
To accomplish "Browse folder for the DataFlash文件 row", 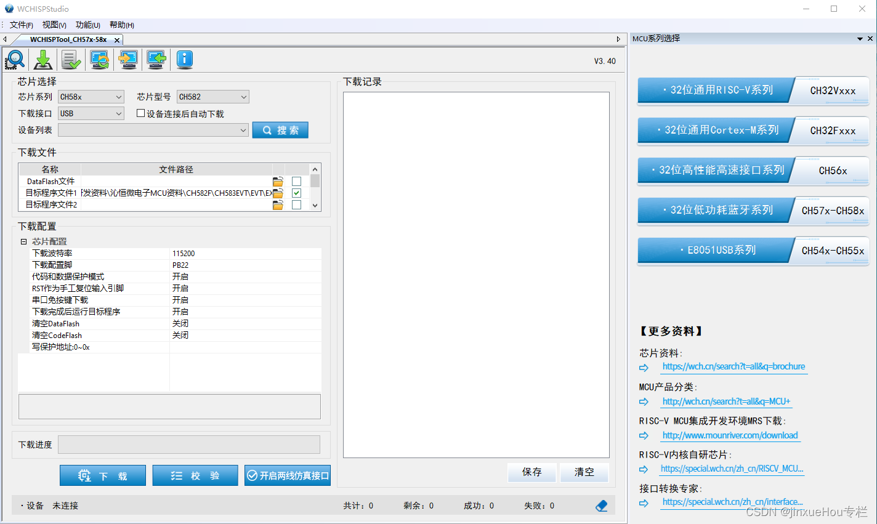I will pos(278,181).
